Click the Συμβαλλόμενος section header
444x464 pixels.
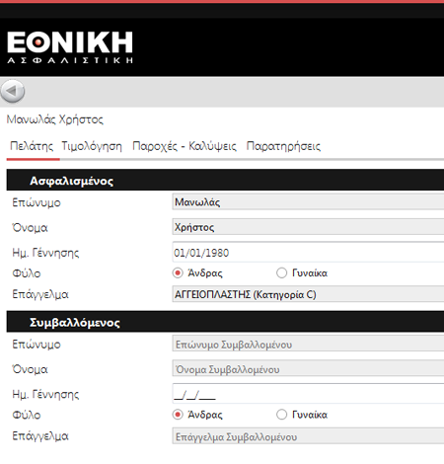coord(225,322)
